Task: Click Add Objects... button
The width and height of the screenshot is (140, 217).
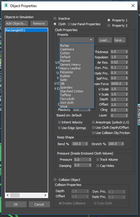Action: [x=16, y=24]
